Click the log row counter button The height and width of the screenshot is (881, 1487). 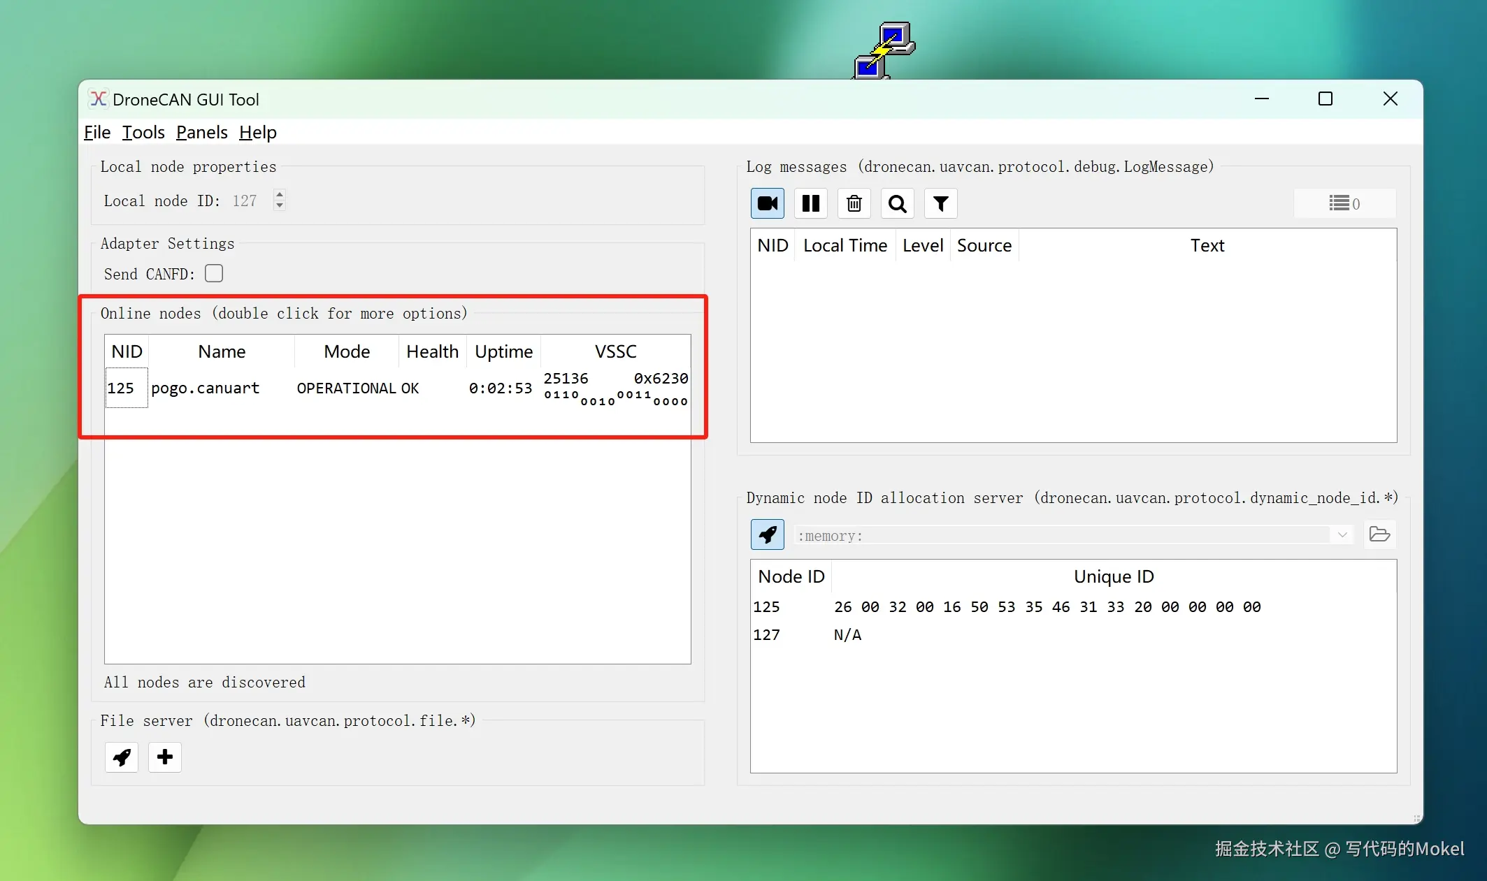coord(1344,203)
